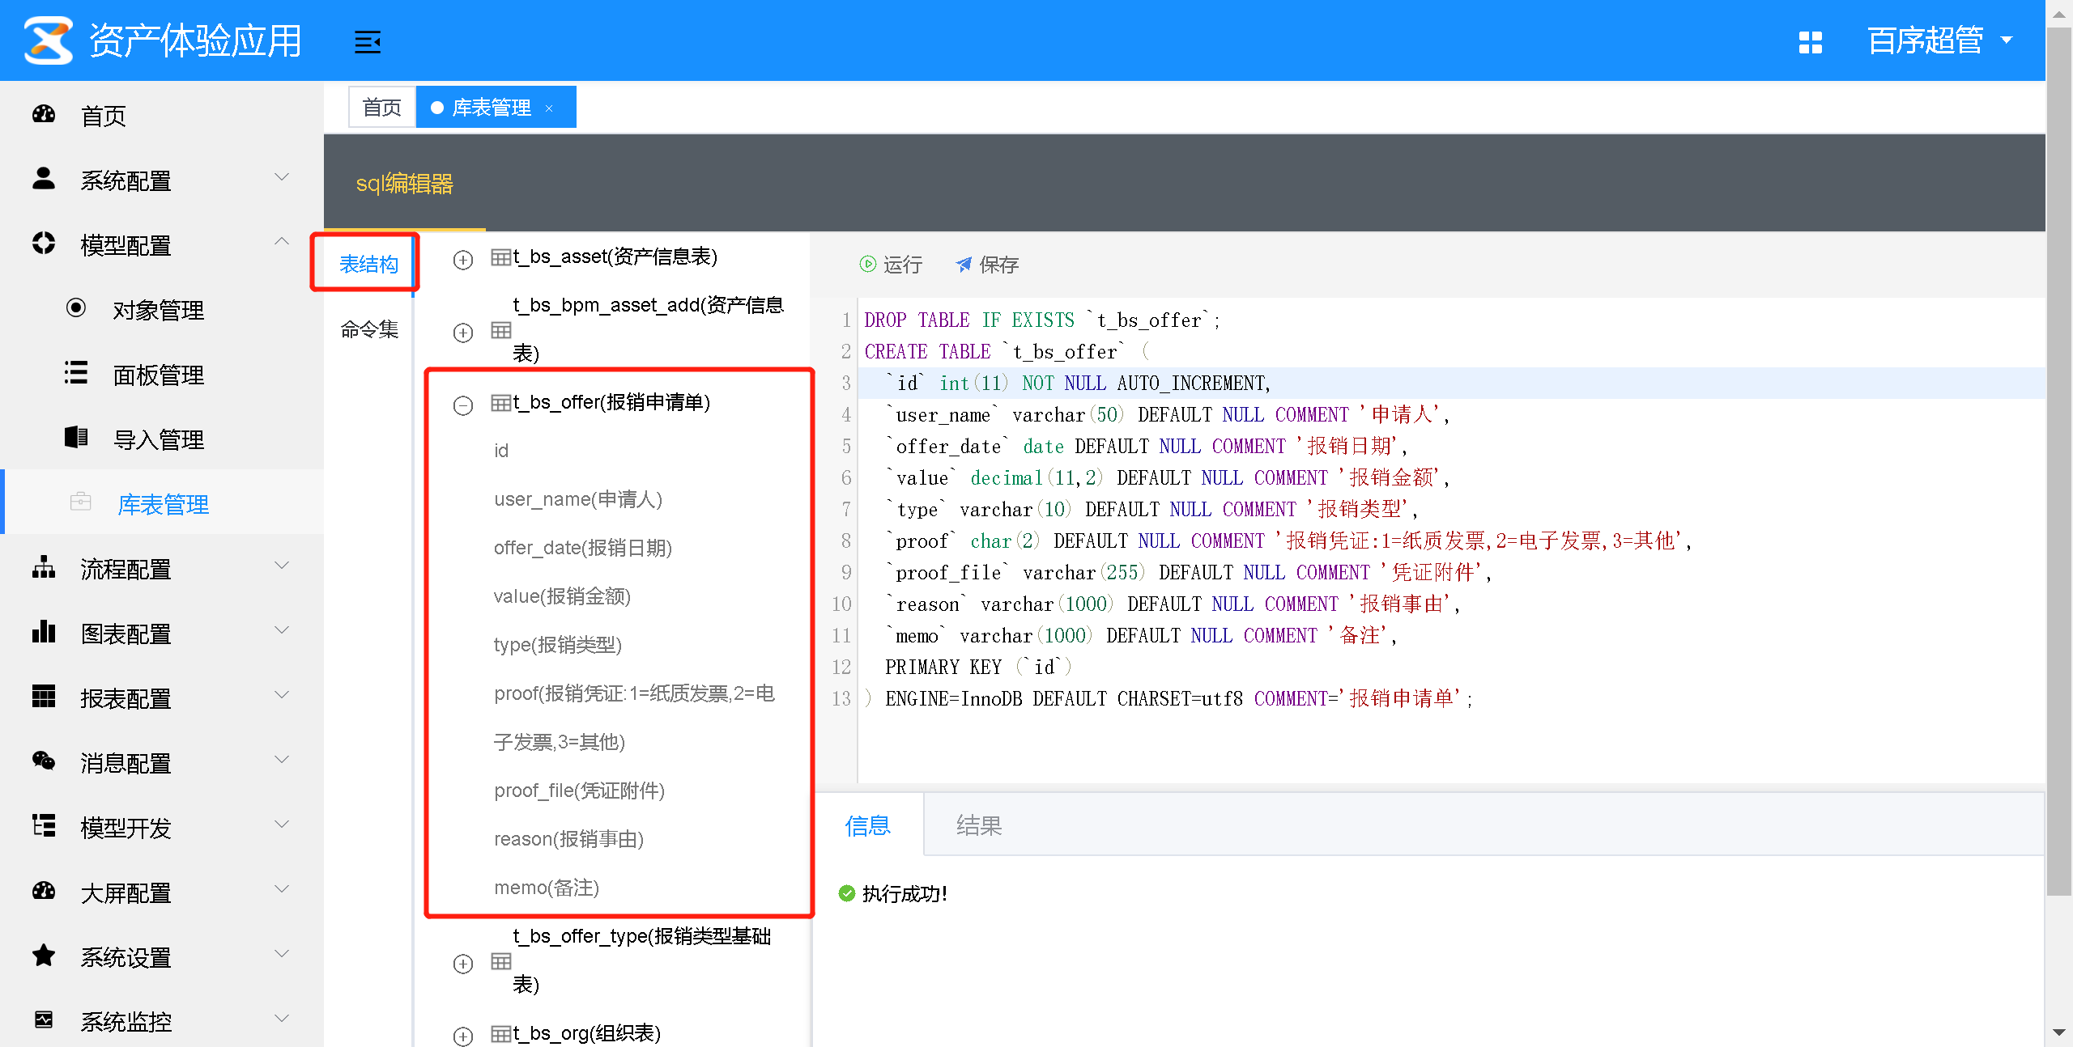Click the table icon of t_bs_bpm_asset_add
The image size is (2073, 1047).
coord(501,330)
